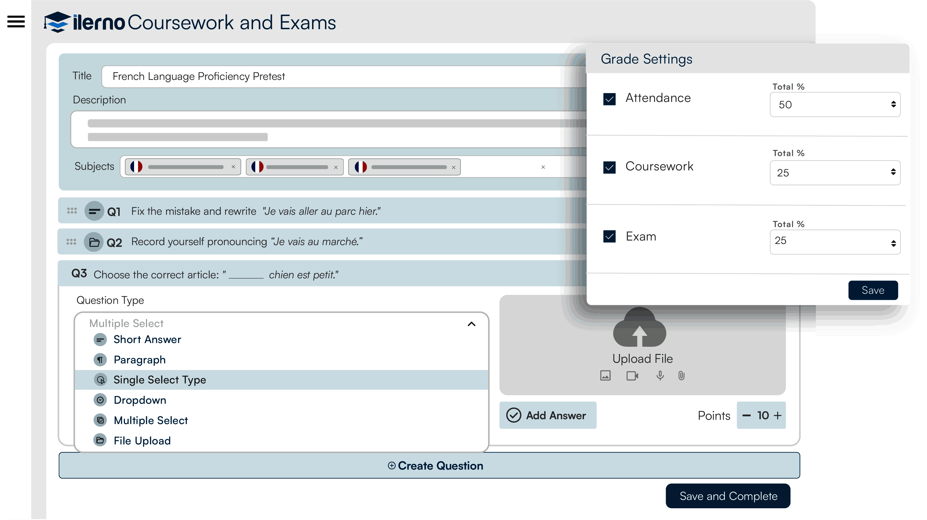Grab Q1 drag handle dots
The height and width of the screenshot is (520, 927).
72,211
